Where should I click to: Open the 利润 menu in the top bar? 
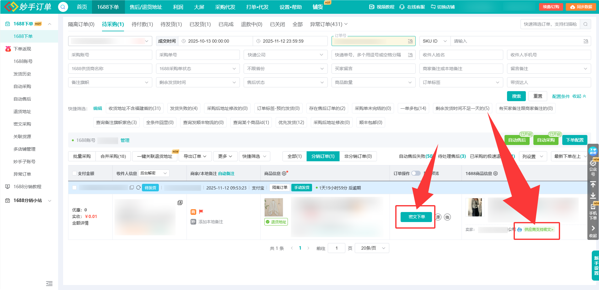(x=178, y=7)
